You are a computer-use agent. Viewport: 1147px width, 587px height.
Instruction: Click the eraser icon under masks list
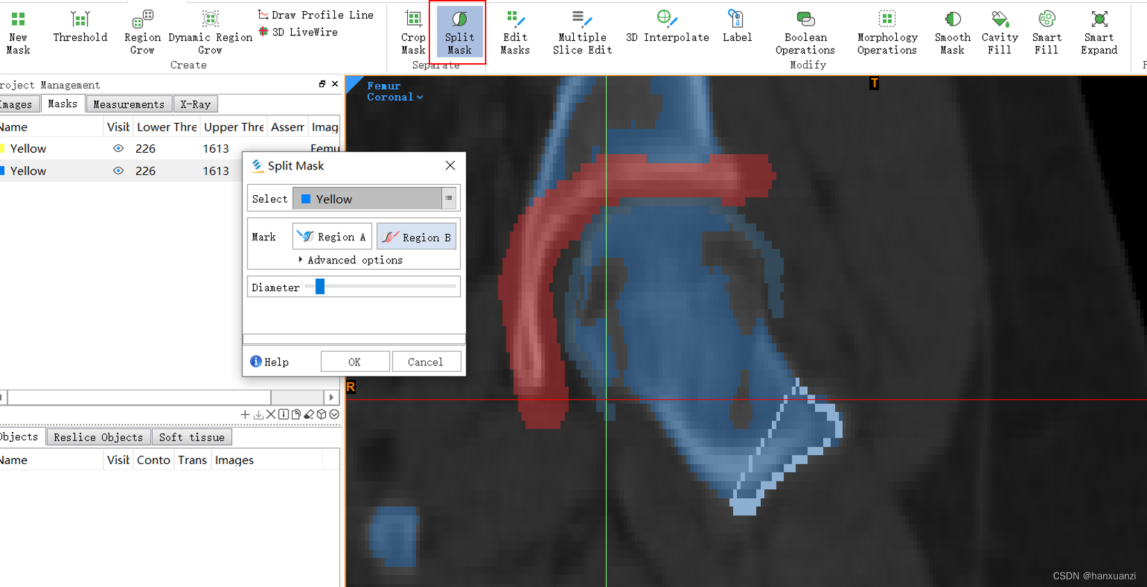click(x=308, y=415)
